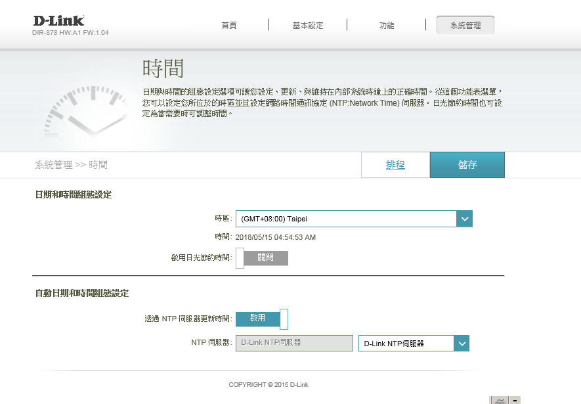Click the 儲存 save button
The image size is (581, 404).
[x=467, y=165]
